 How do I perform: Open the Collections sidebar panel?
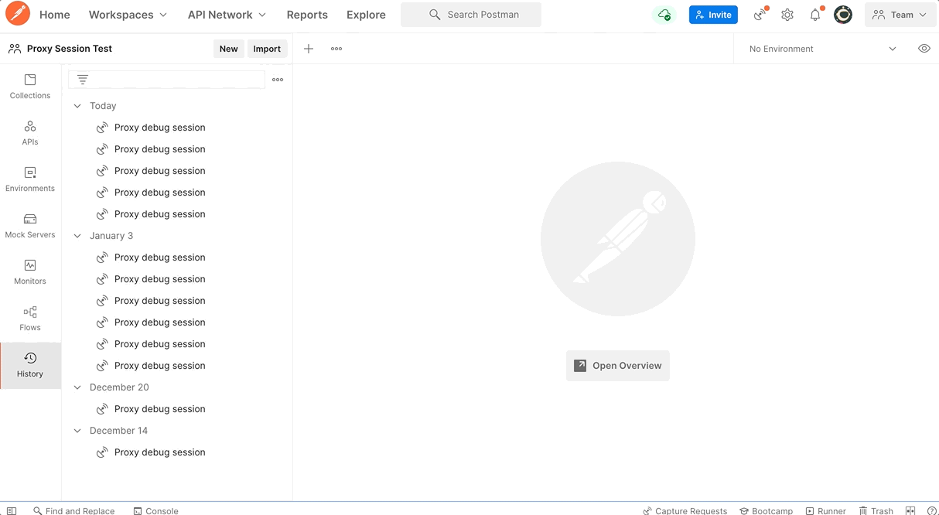pos(30,87)
